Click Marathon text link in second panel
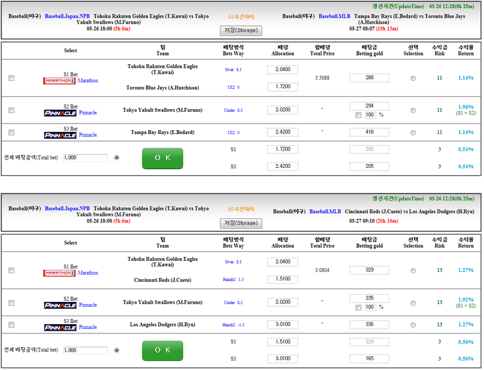 point(88,273)
